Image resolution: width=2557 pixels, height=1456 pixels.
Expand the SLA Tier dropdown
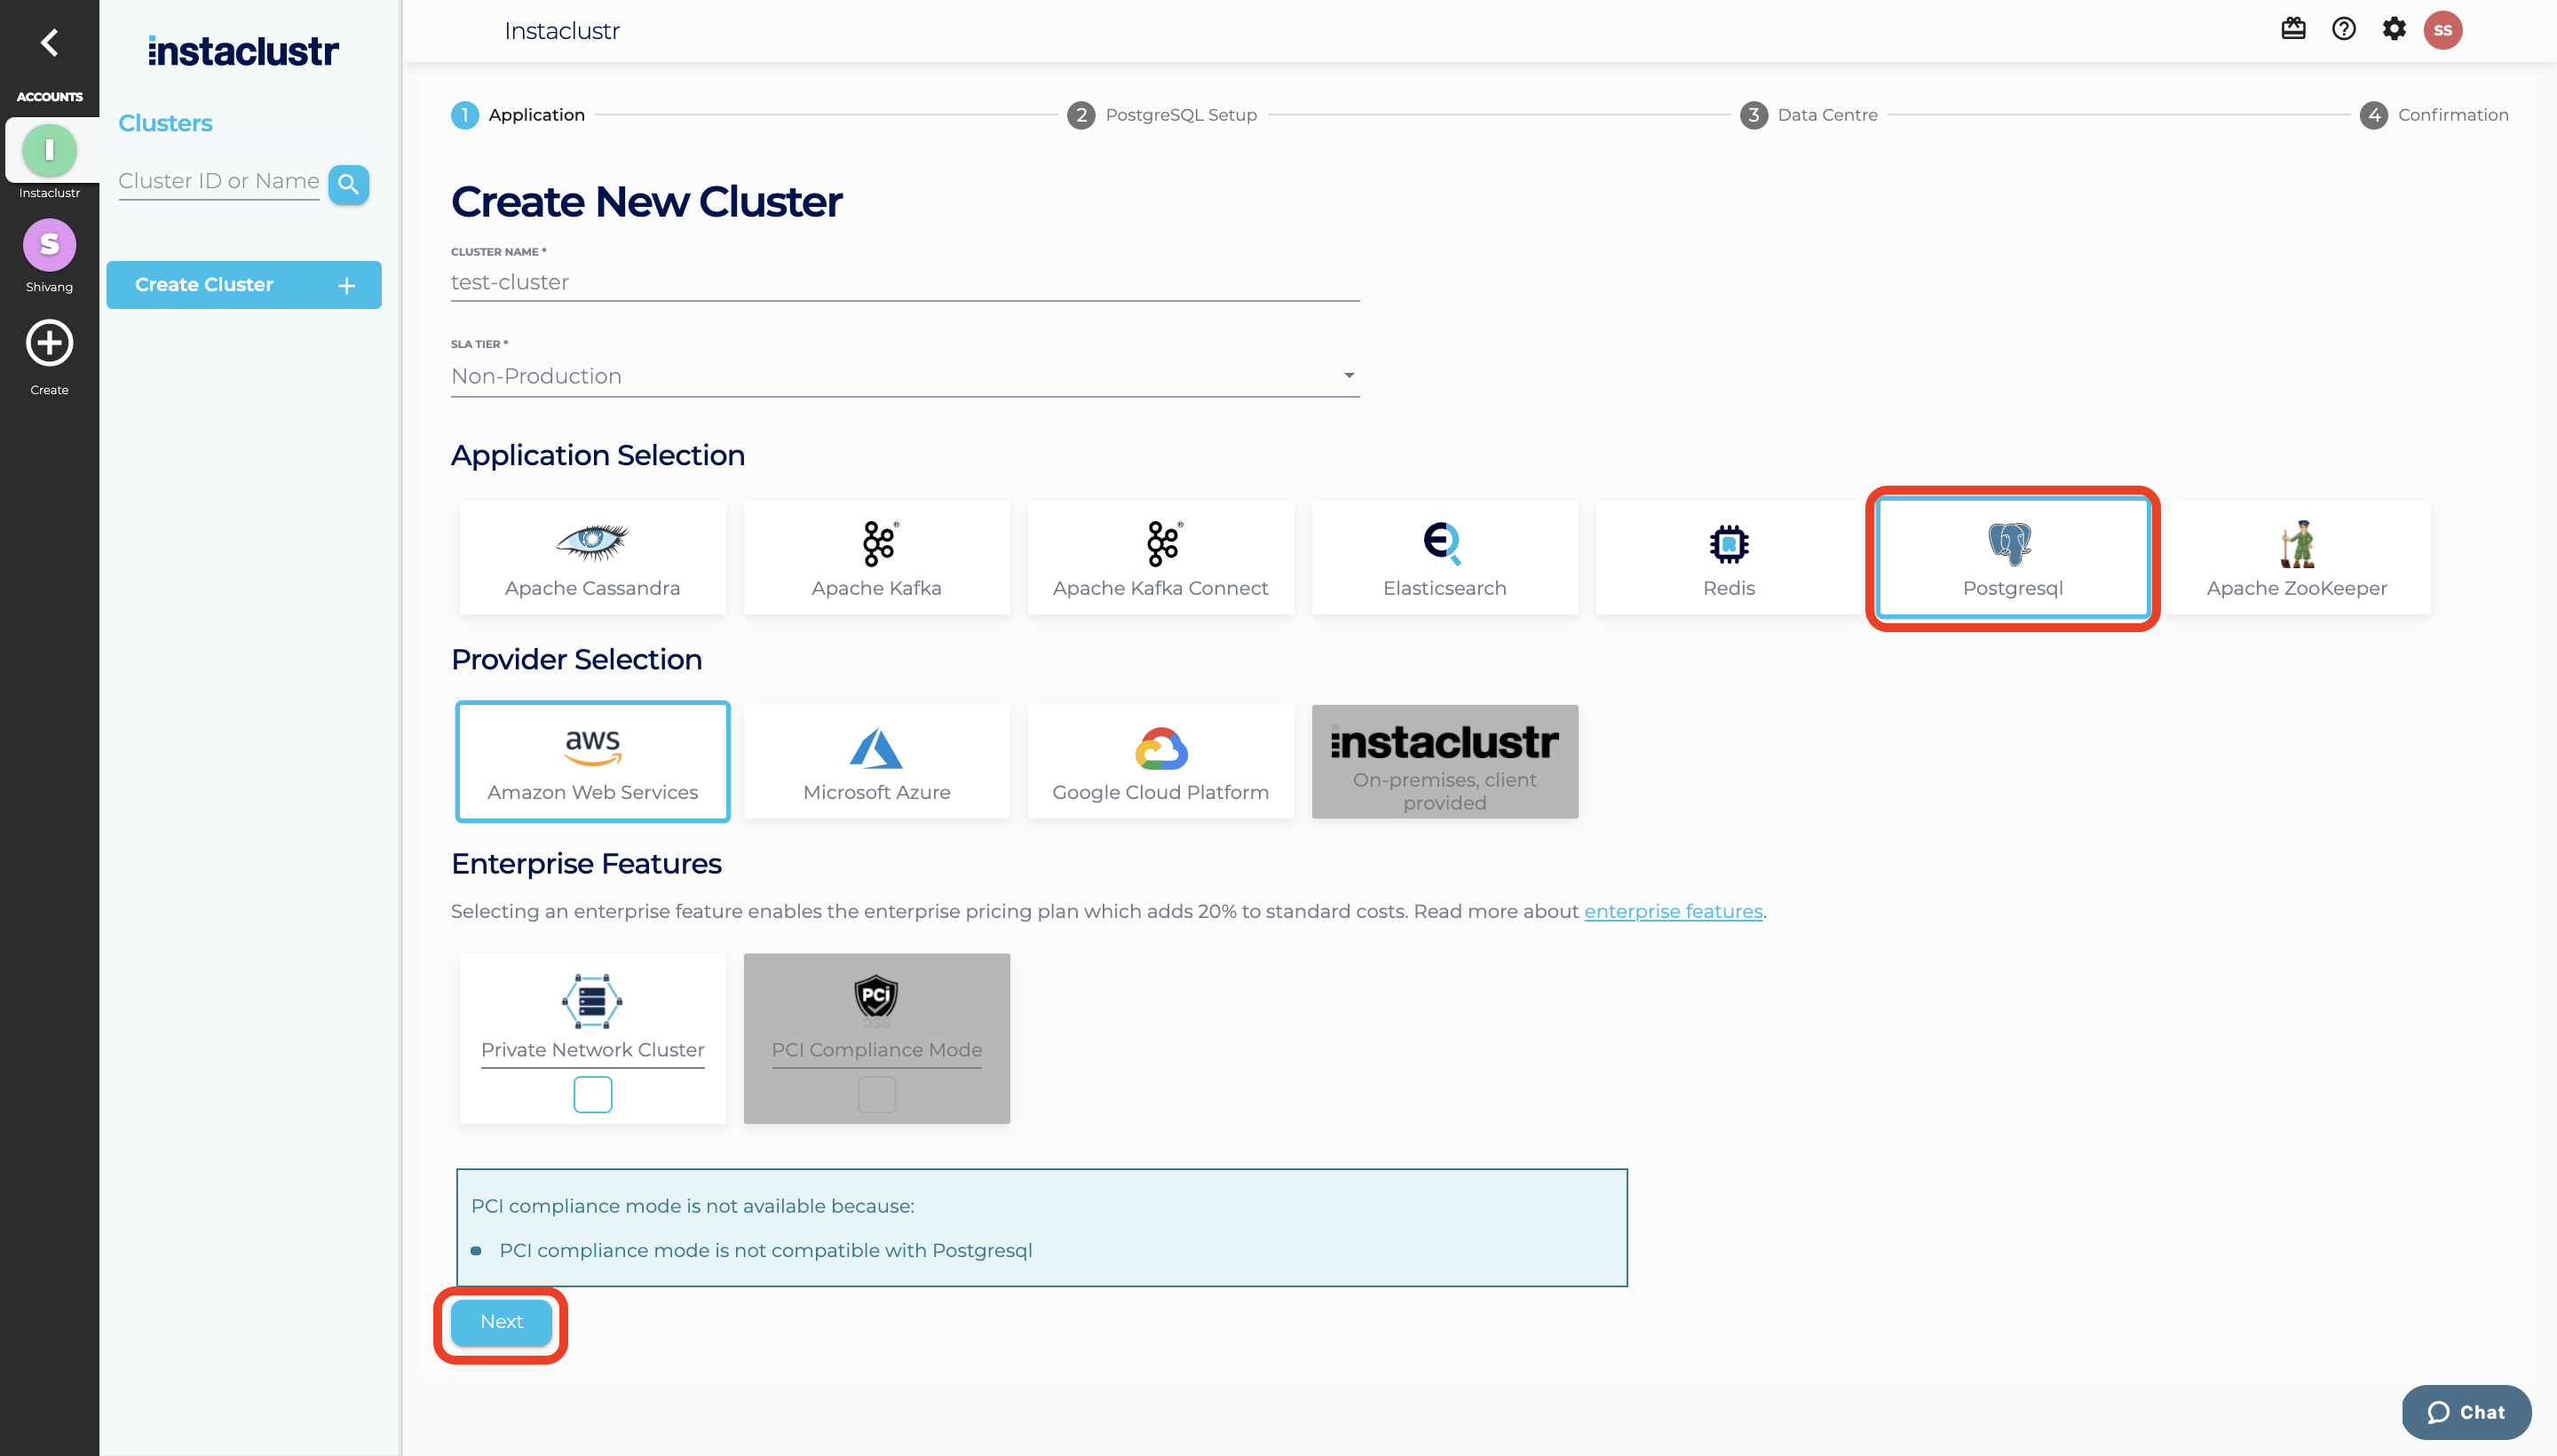pyautogui.click(x=904, y=376)
